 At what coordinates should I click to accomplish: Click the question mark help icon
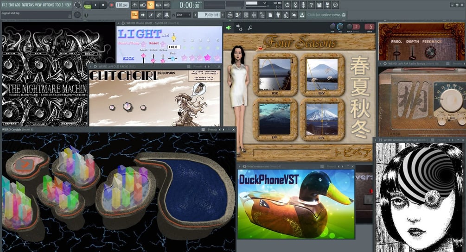tap(311, 5)
